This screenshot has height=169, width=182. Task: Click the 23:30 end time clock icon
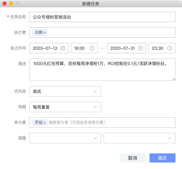click(170, 48)
